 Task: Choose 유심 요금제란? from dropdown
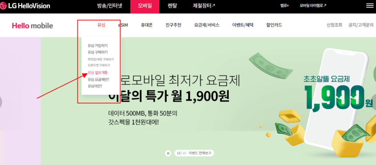pos(98,80)
